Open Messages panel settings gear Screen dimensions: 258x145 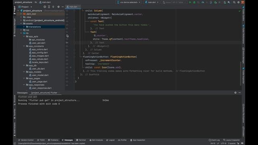click(235, 93)
